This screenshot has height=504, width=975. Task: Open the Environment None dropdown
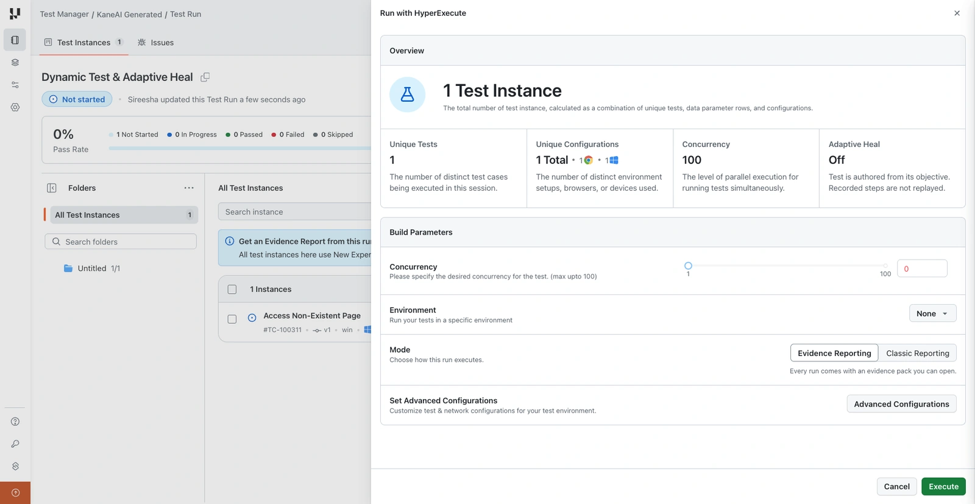tap(932, 314)
